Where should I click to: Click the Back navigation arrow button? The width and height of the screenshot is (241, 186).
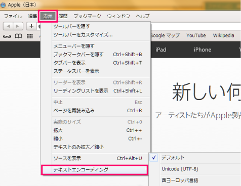coord(8,26)
